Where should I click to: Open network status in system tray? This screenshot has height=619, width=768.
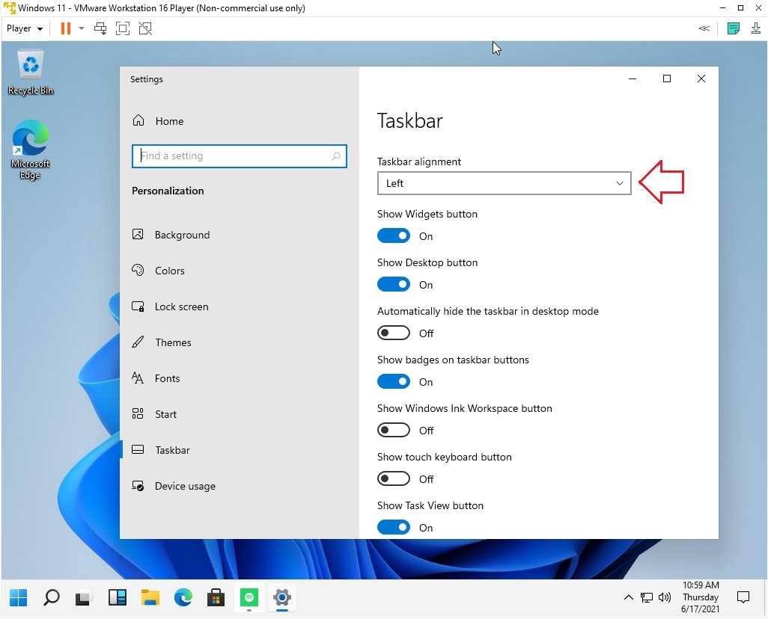pyautogui.click(x=647, y=597)
